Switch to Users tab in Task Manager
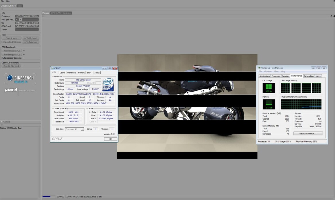 [318, 76]
